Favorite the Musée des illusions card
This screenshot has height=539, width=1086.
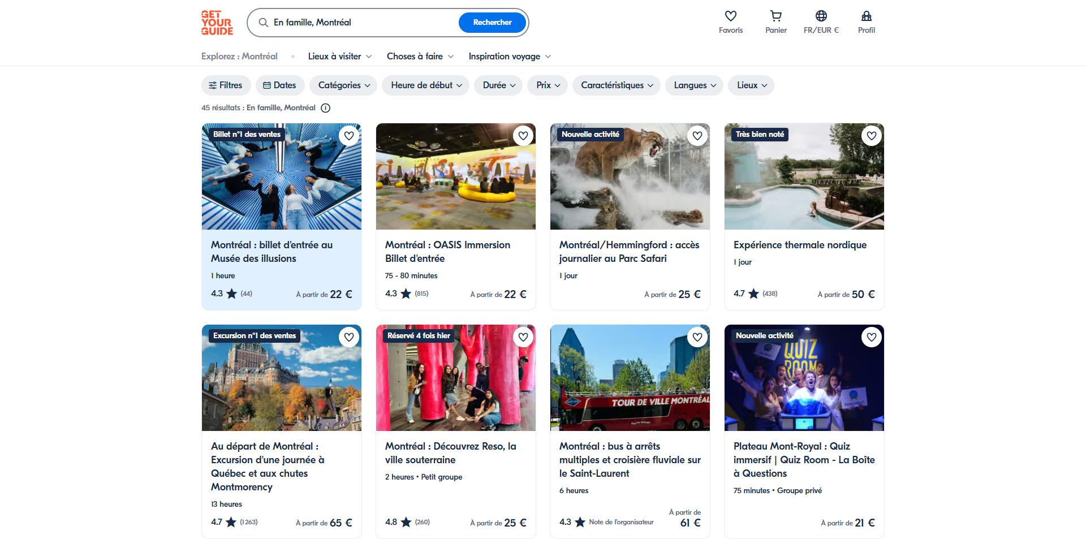(349, 136)
